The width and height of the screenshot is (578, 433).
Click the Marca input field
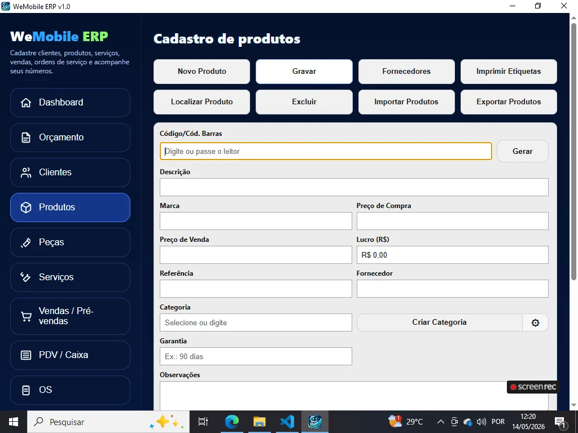256,221
